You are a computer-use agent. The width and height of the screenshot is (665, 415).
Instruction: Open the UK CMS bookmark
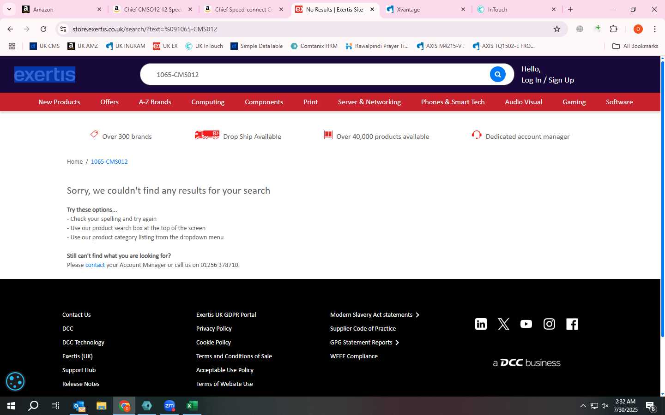pyautogui.click(x=45, y=46)
